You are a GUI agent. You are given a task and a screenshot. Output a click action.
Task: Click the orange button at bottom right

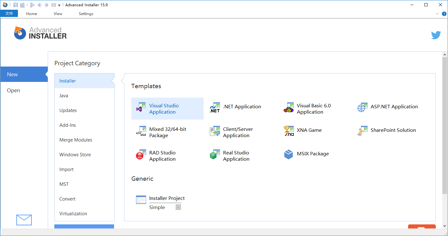422,227
